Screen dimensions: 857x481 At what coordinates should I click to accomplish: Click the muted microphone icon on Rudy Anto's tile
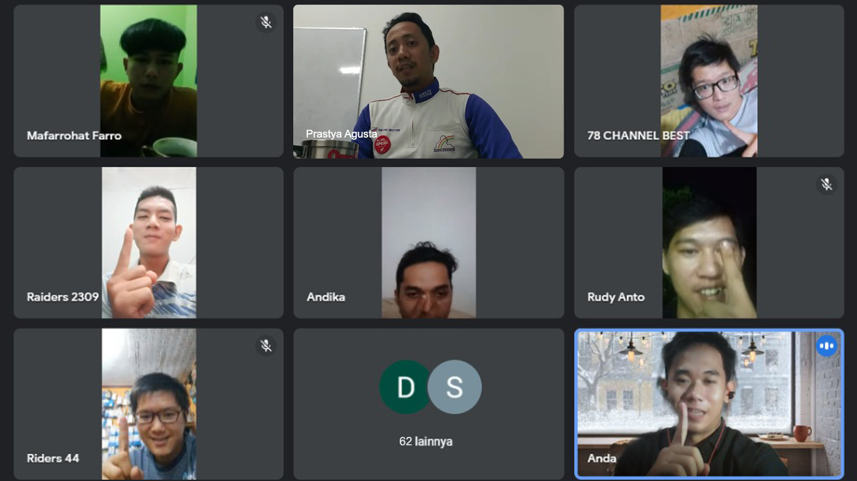[x=827, y=184]
